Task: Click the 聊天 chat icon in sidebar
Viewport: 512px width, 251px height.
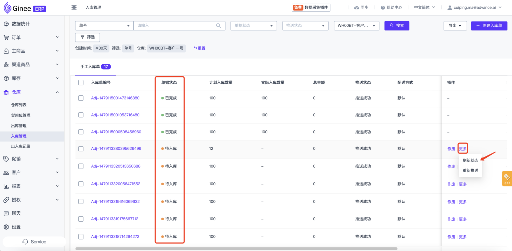Action: pos(6,213)
